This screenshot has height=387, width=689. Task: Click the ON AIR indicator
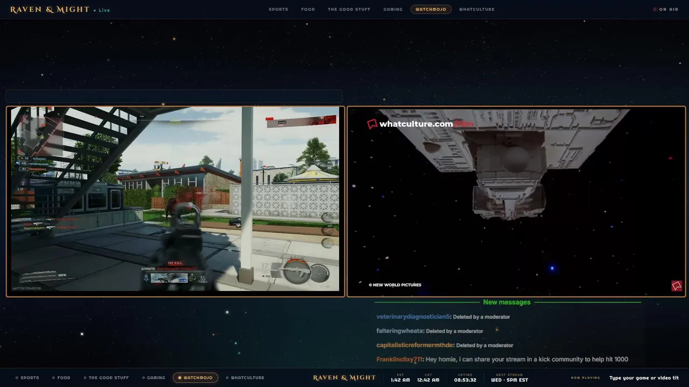point(666,9)
